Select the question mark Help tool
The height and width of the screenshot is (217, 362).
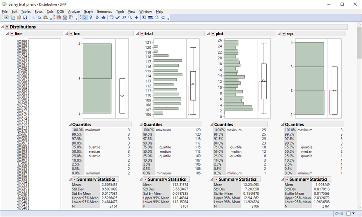pyautogui.click(x=90, y=18)
